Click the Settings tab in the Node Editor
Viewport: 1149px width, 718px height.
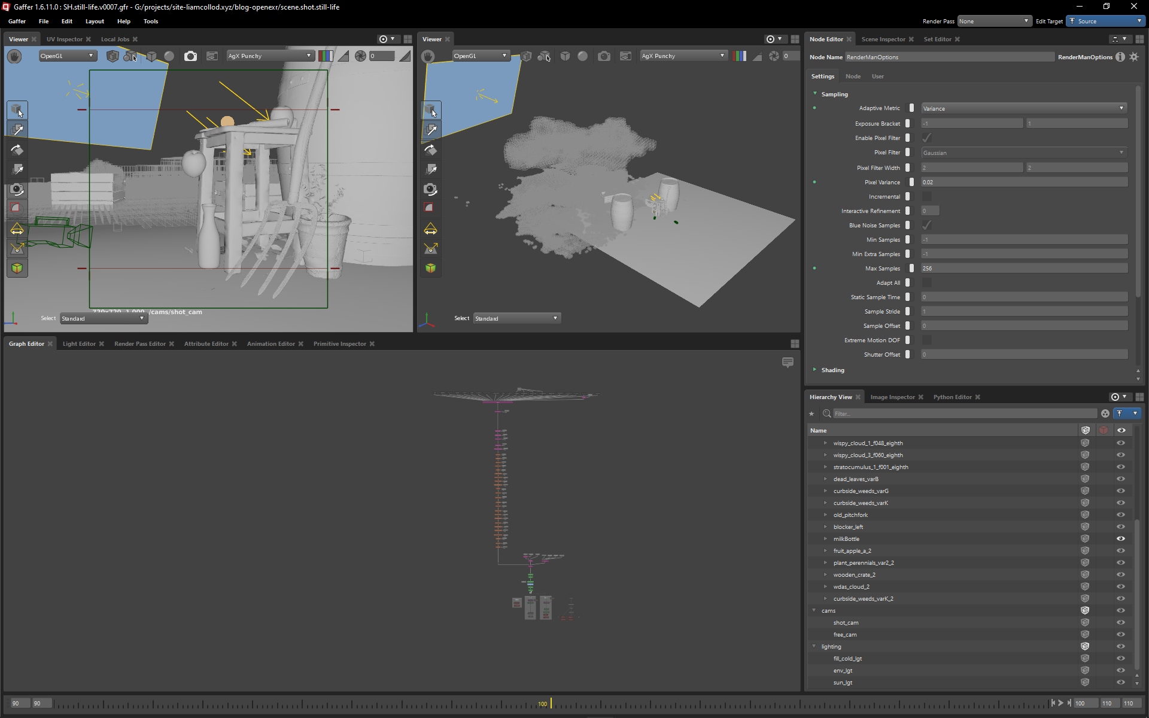pos(822,76)
